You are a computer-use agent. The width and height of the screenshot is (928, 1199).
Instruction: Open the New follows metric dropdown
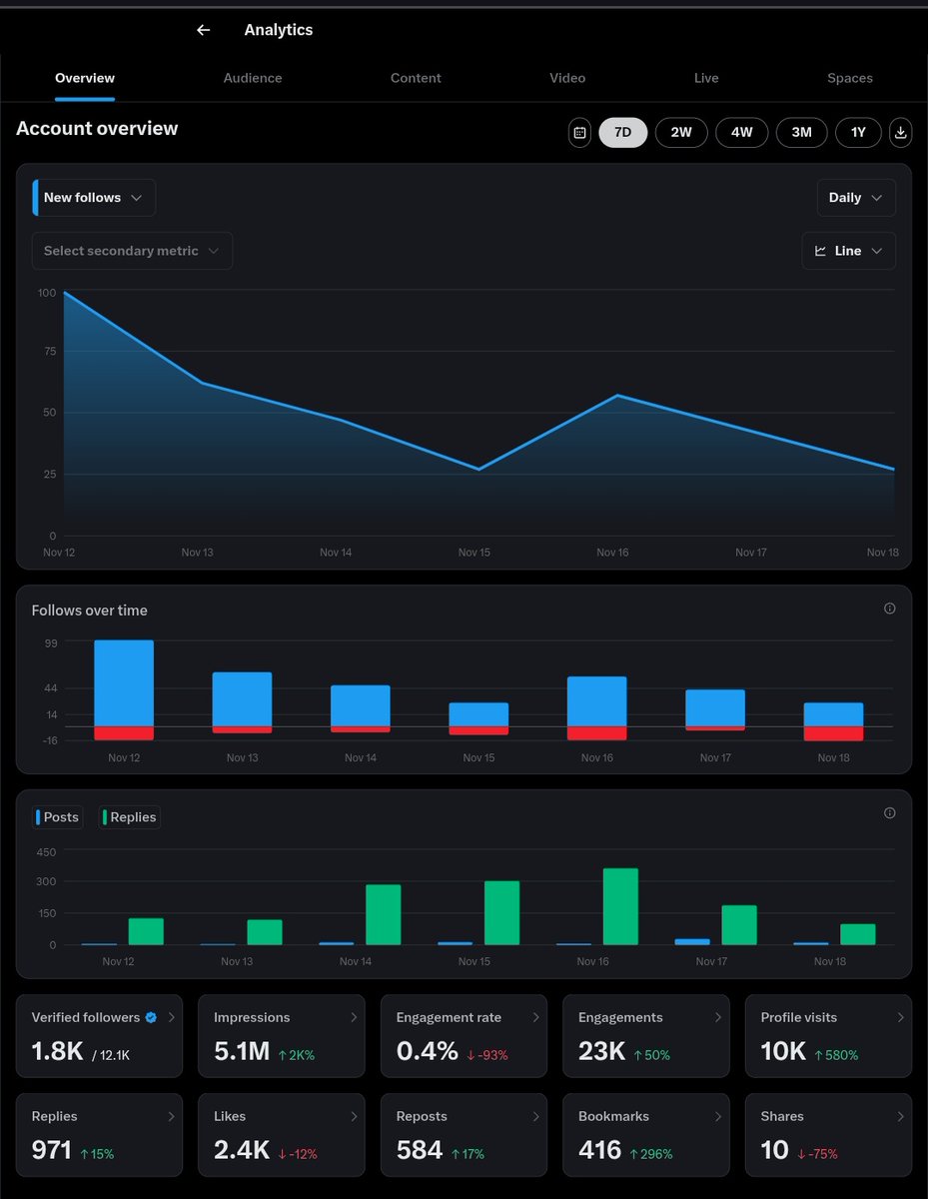click(93, 197)
